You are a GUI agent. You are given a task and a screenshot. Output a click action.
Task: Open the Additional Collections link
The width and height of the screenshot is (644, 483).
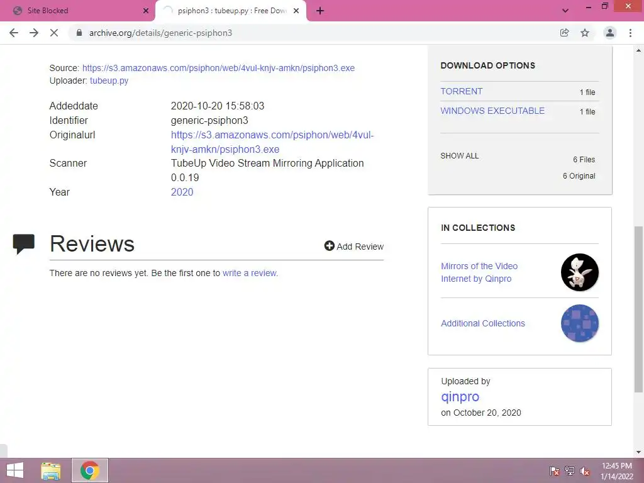(x=483, y=323)
